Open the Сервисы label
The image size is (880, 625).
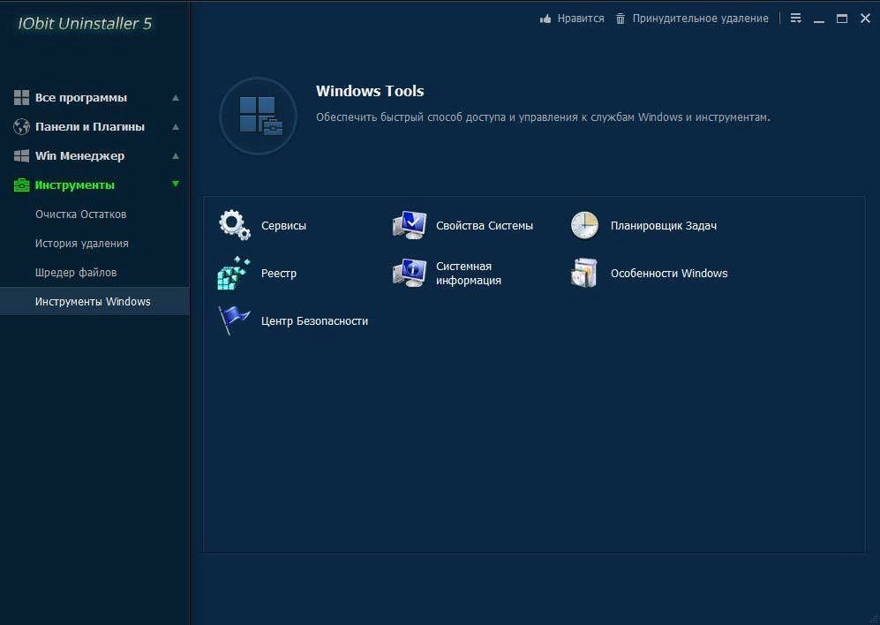[283, 226]
